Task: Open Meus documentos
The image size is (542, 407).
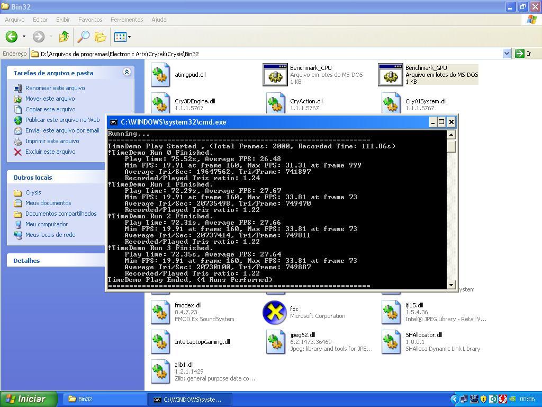Action: pyautogui.click(x=48, y=203)
